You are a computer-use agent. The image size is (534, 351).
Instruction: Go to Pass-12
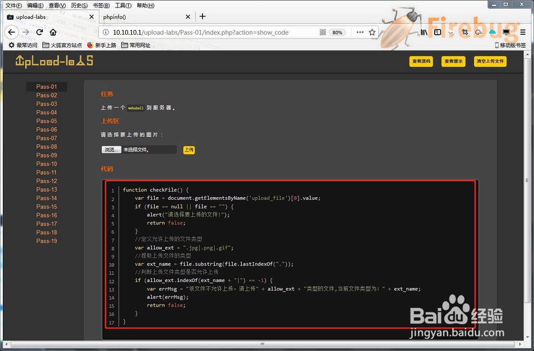(x=46, y=181)
